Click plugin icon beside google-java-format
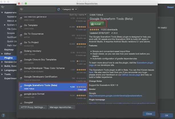Viewport: 175px width, 119px height. point(21,96)
